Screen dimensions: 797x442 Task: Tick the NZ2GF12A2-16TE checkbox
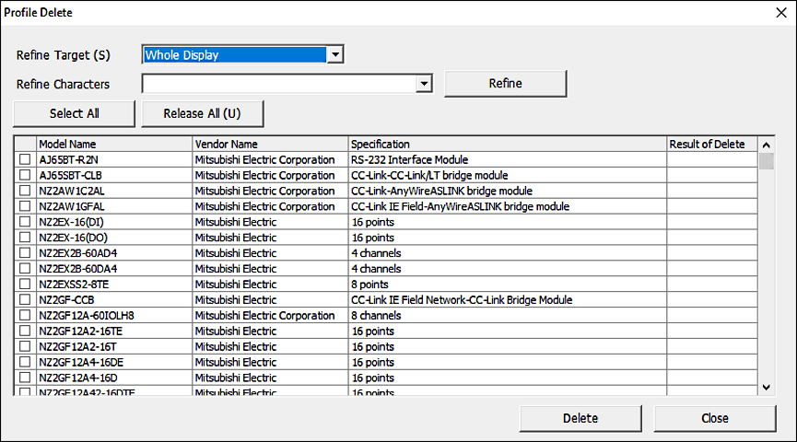click(24, 331)
